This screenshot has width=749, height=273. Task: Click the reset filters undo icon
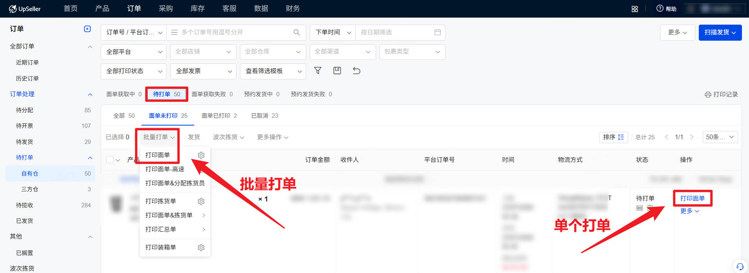click(x=356, y=70)
